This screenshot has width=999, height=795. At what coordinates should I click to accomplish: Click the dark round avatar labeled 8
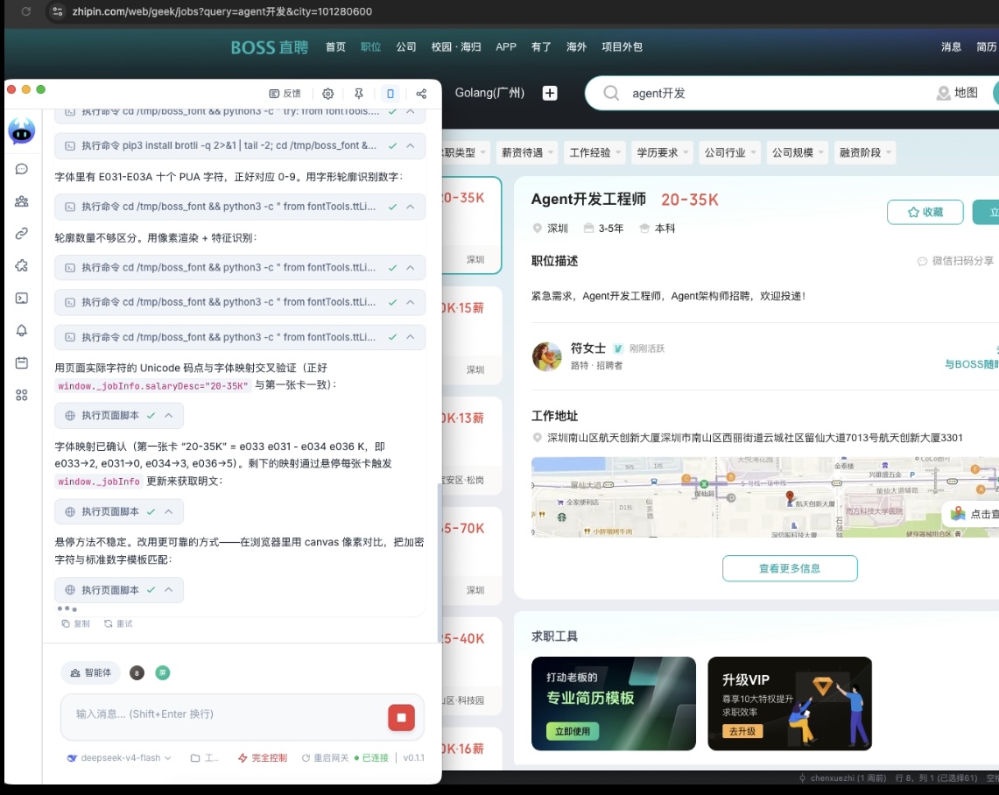click(137, 672)
